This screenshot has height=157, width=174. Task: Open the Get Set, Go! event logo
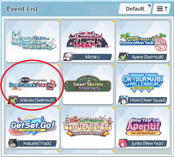click(x=32, y=126)
